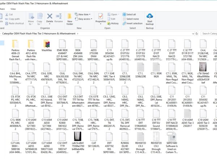Select file AD55 3753398 DNW

[94, 50]
